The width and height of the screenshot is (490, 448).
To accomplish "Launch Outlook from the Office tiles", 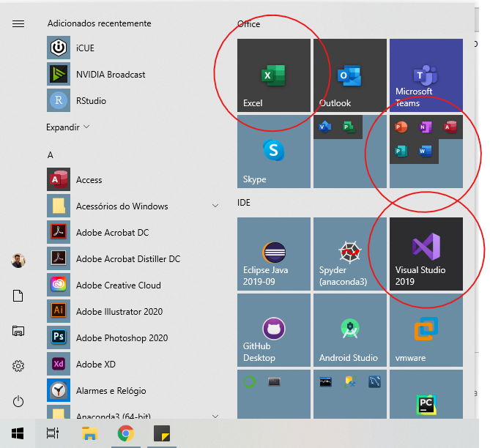I will click(x=350, y=75).
